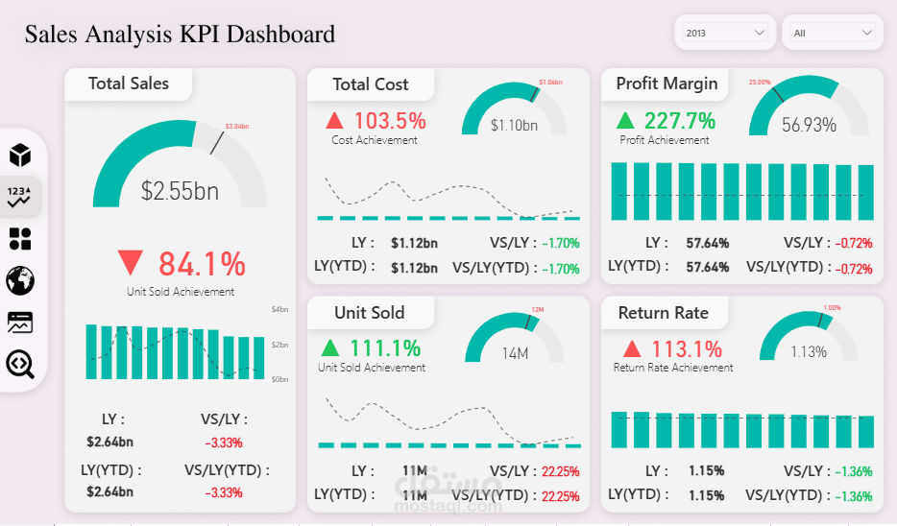
Task: Open the globe map sidebar icon
Action: [x=20, y=280]
